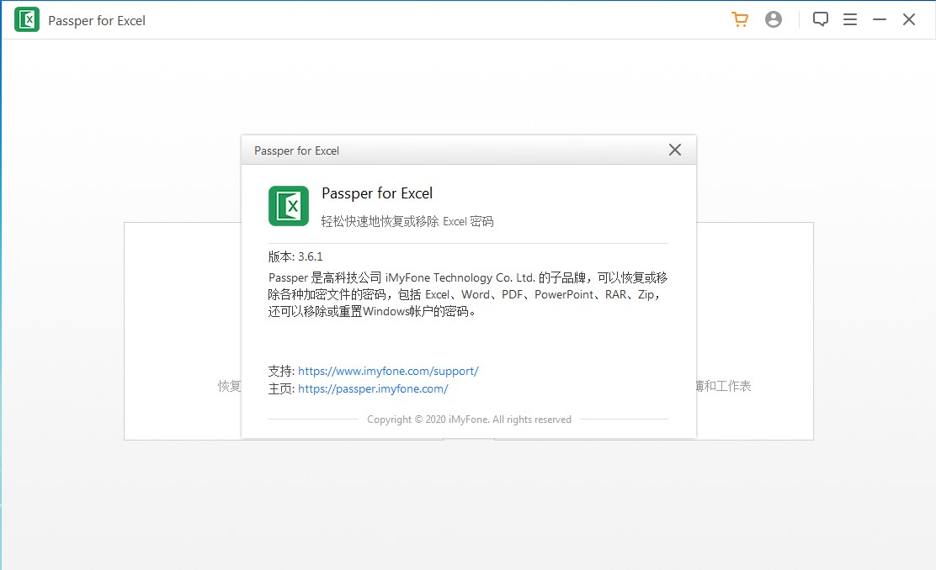Minimize the Passper main window

click(880, 19)
